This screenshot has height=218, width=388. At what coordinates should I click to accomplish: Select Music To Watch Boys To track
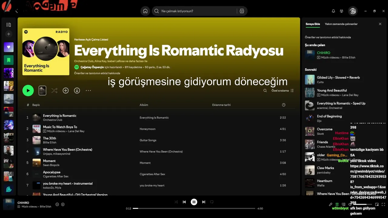156,129
